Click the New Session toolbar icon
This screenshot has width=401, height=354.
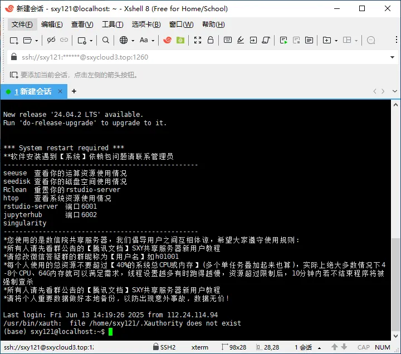click(14, 40)
